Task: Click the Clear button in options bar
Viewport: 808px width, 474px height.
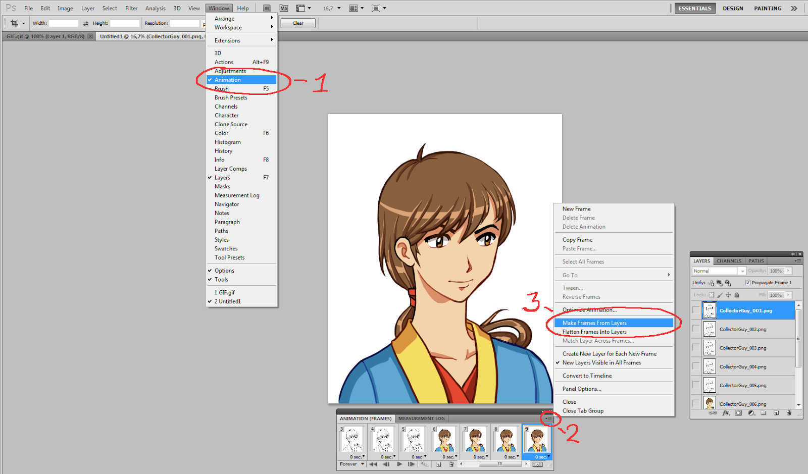Action: [x=298, y=23]
